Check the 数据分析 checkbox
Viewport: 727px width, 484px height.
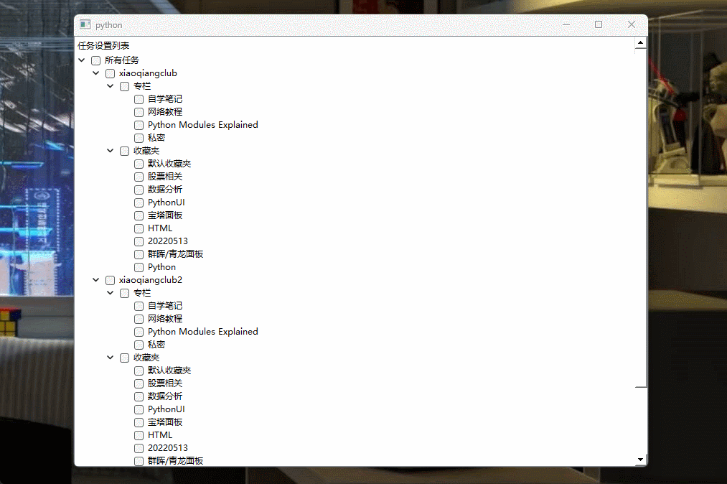point(138,189)
